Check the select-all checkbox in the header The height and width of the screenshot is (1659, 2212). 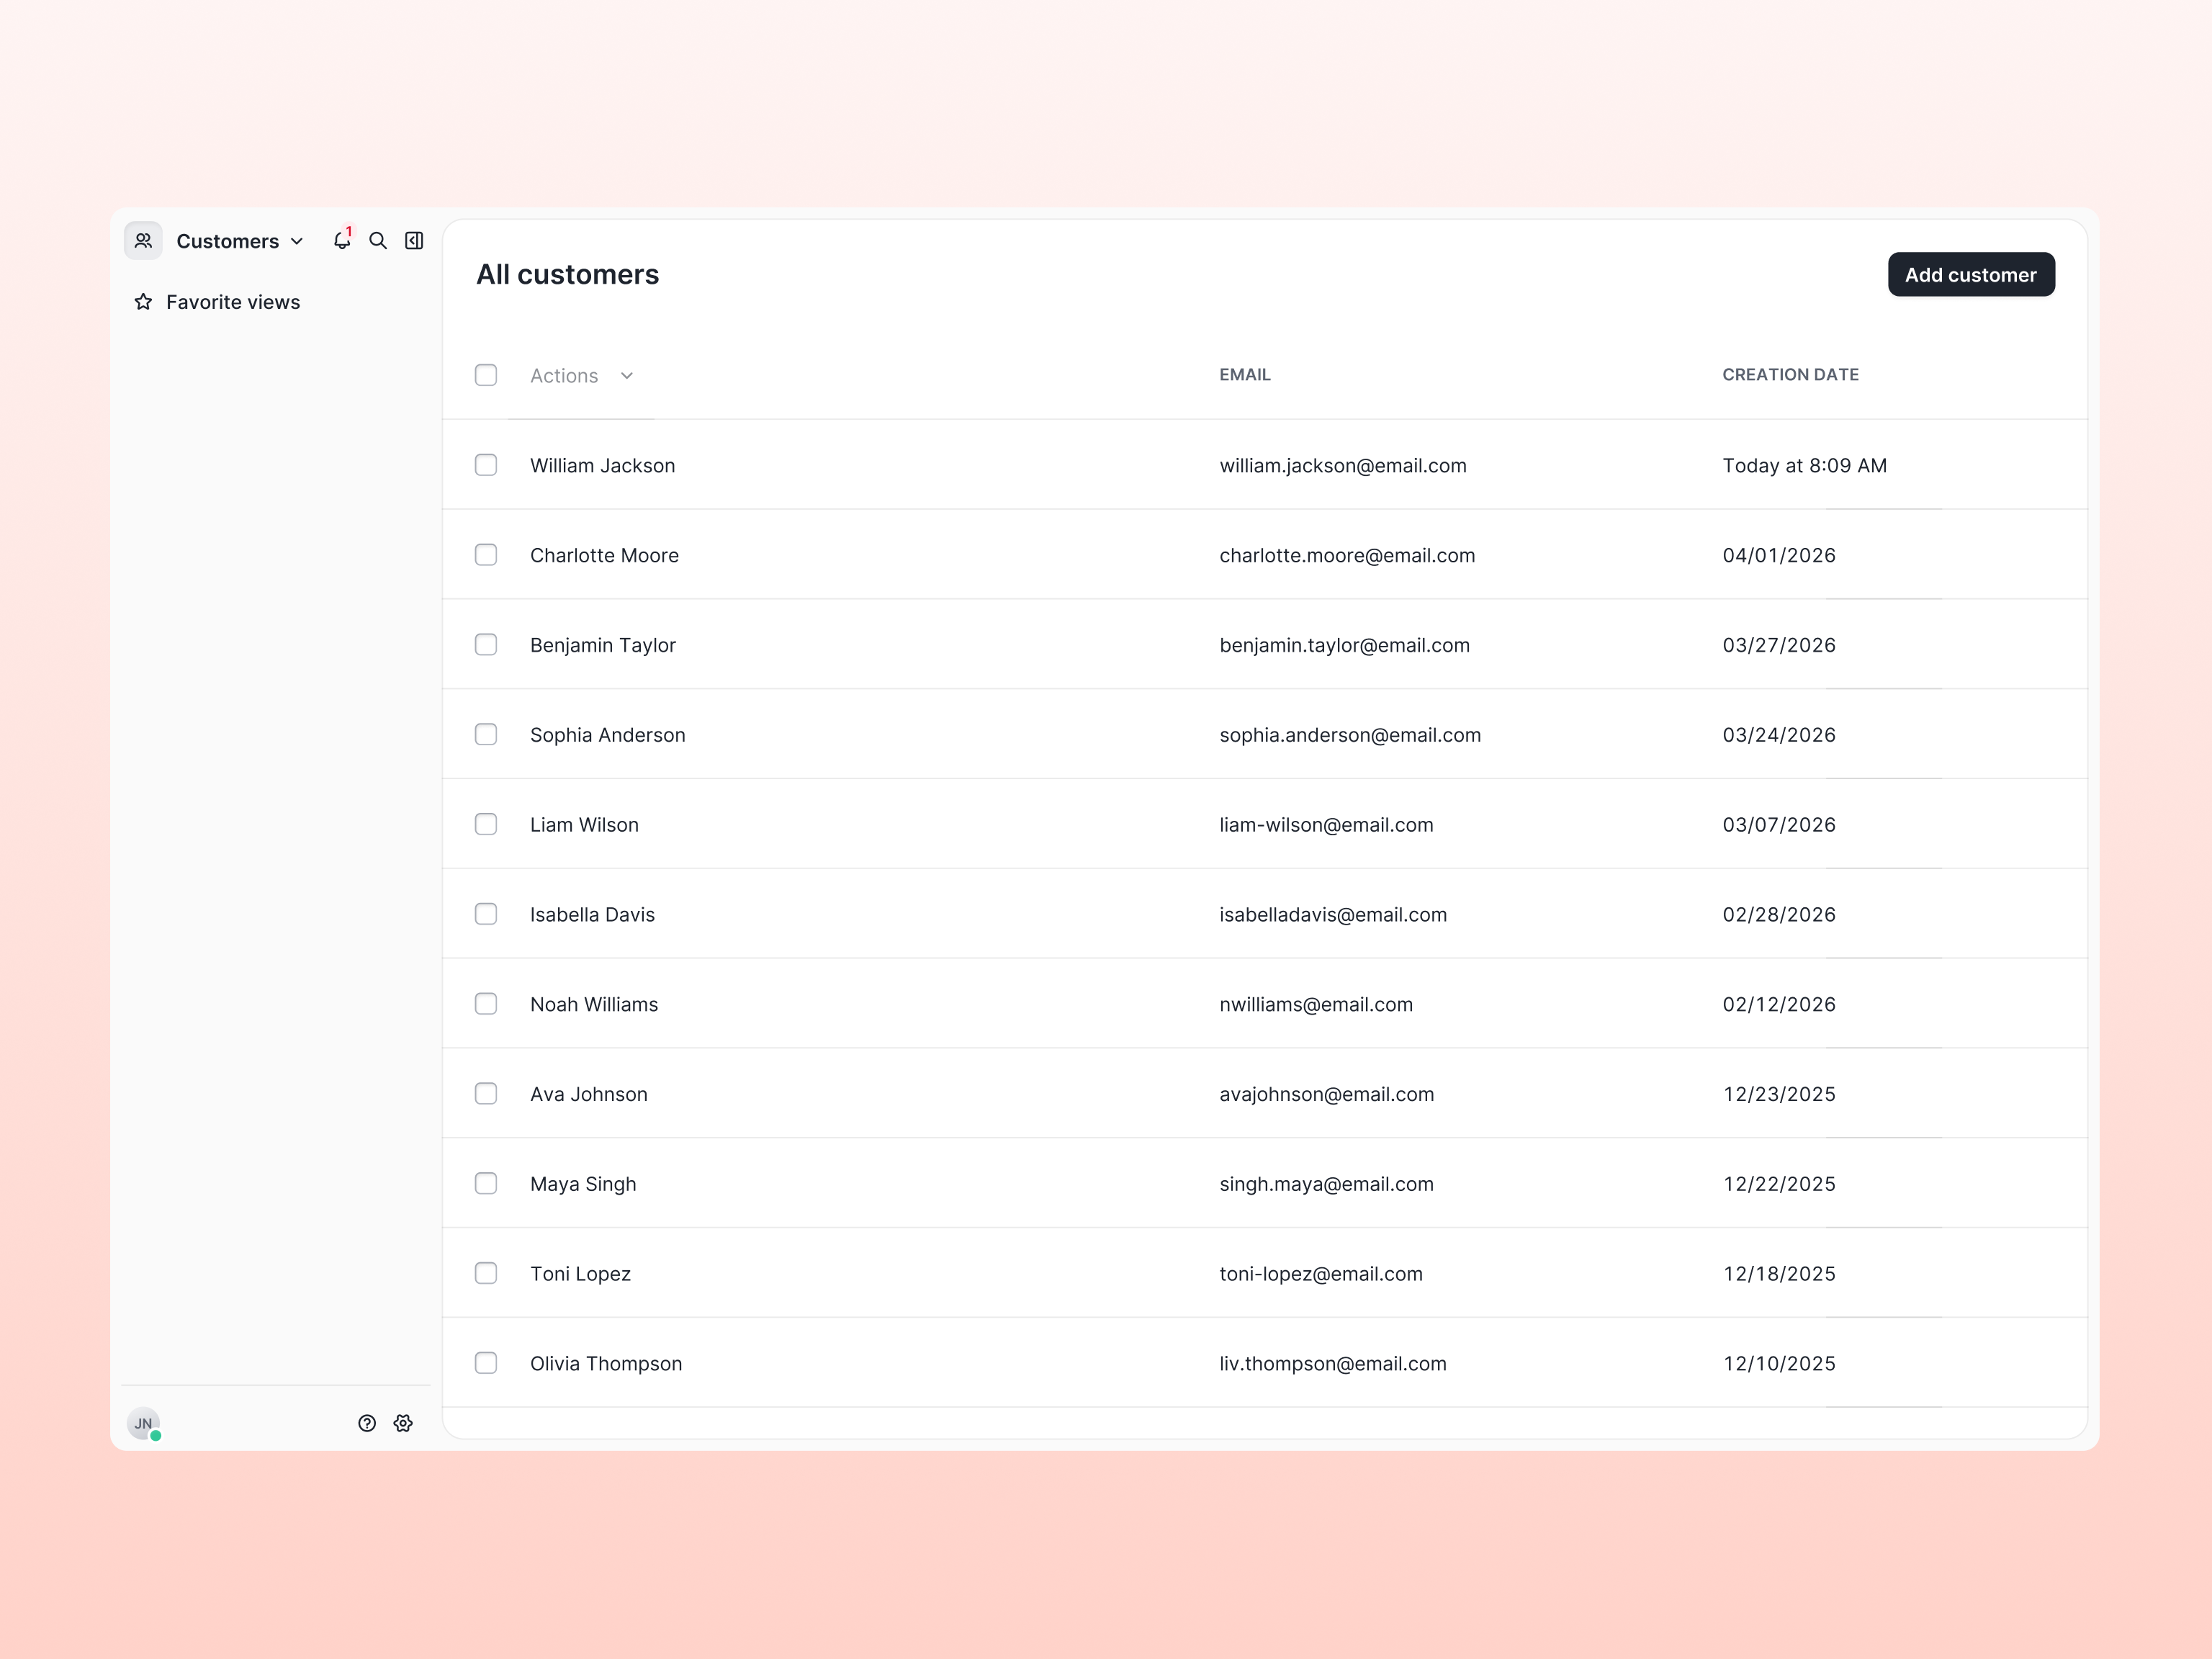coord(486,374)
